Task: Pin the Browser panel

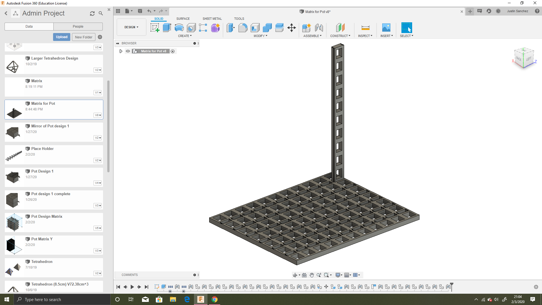Action: tap(194, 43)
